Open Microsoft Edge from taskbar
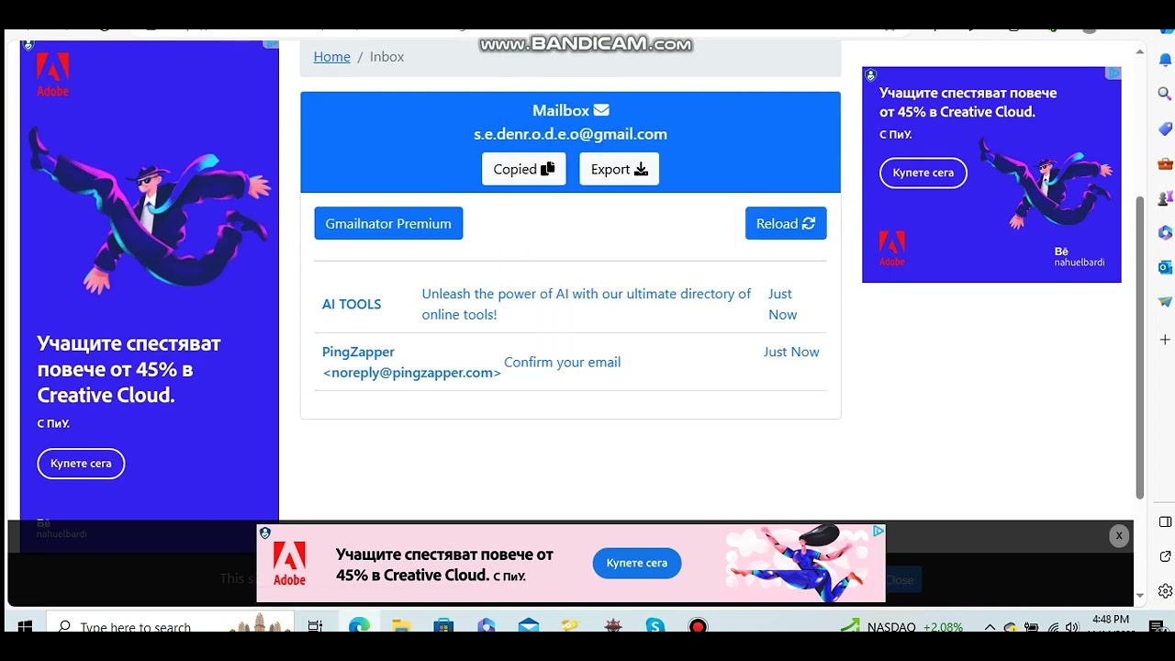The width and height of the screenshot is (1175, 661). [x=359, y=625]
